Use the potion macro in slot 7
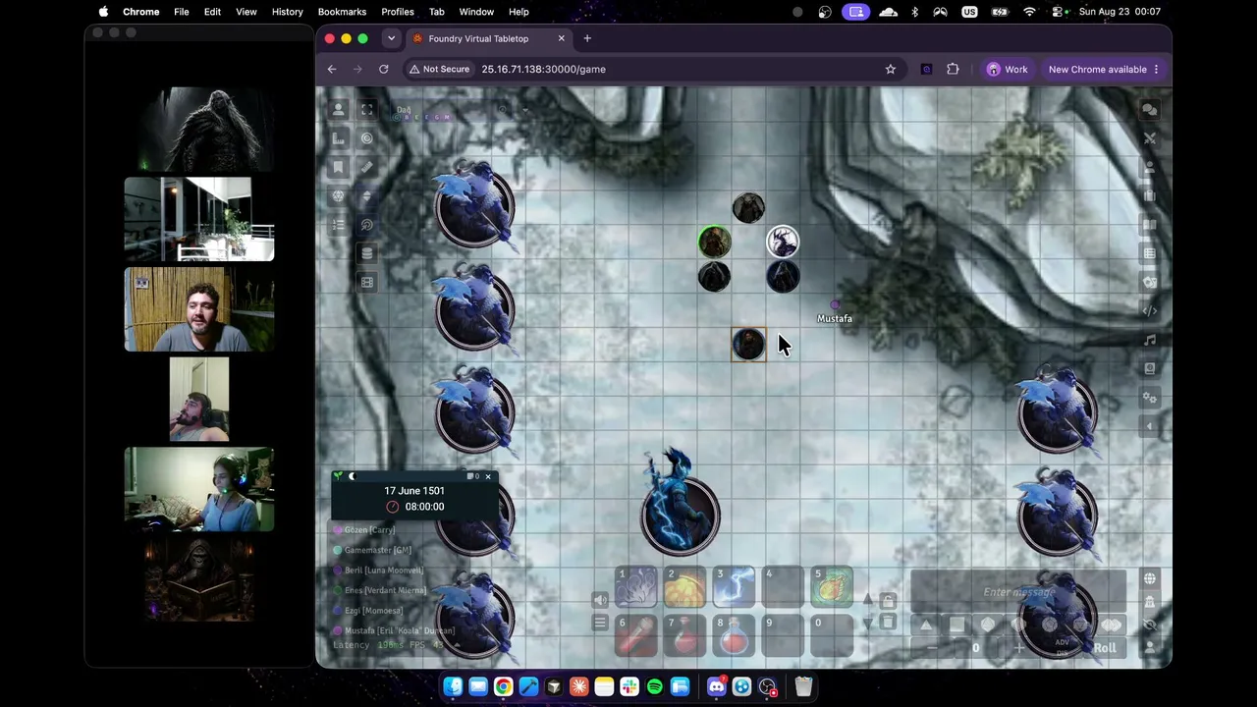Screen dimensions: 1257x707 tap(684, 635)
